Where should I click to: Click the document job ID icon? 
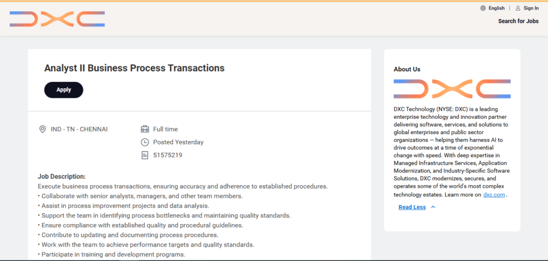point(144,155)
